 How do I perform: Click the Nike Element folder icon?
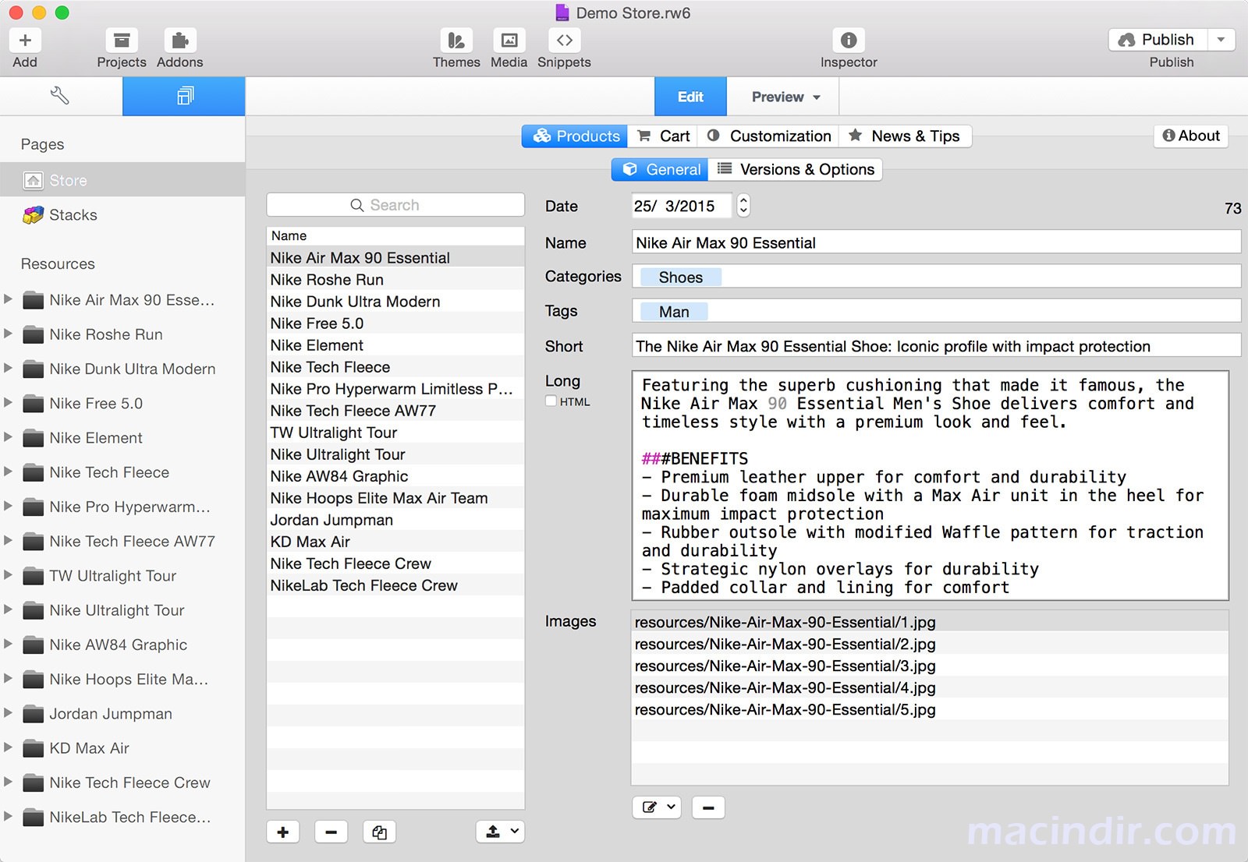[x=33, y=439]
